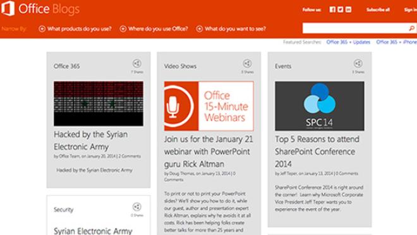The image size is (417, 235).
Task: Click the Subscribe all link
Action: (378, 10)
